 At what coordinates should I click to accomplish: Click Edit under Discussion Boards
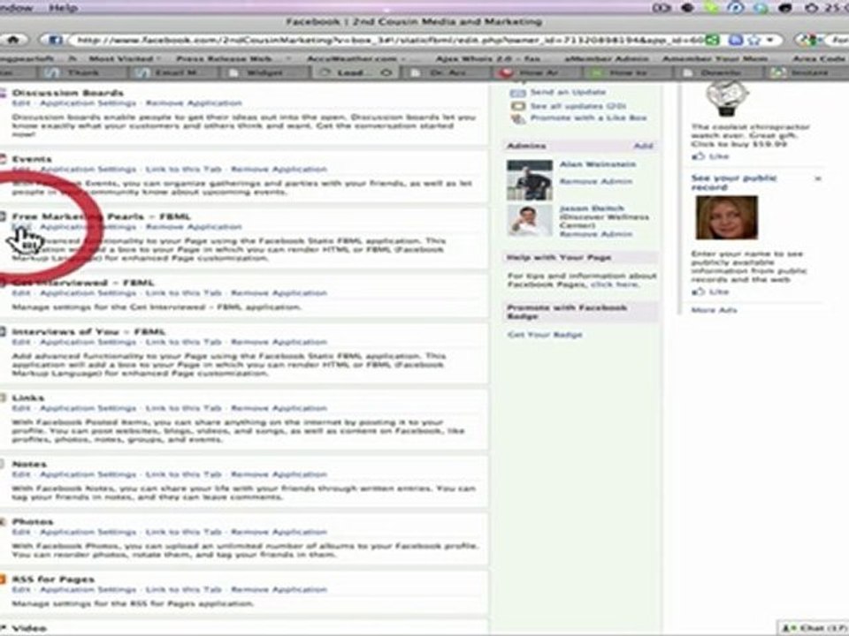pos(21,102)
